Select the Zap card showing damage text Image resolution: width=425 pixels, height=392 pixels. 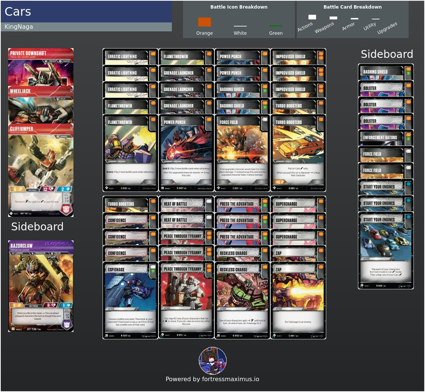tap(298, 301)
